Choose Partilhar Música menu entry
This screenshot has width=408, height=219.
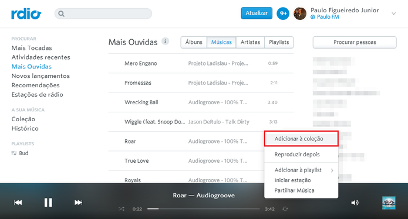tap(301, 190)
